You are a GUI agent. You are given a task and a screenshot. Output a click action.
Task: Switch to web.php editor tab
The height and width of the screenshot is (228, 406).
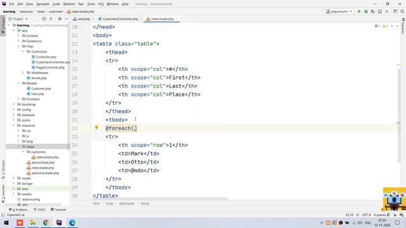click(83, 19)
